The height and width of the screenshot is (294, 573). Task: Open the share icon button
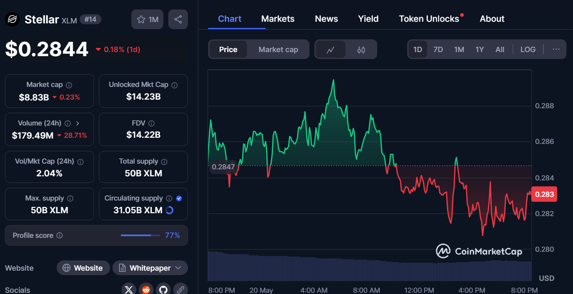point(178,19)
